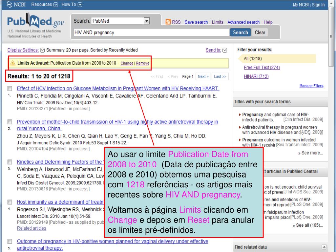Click the Limits Activated warning icon
336x252 pixels.
(13, 63)
